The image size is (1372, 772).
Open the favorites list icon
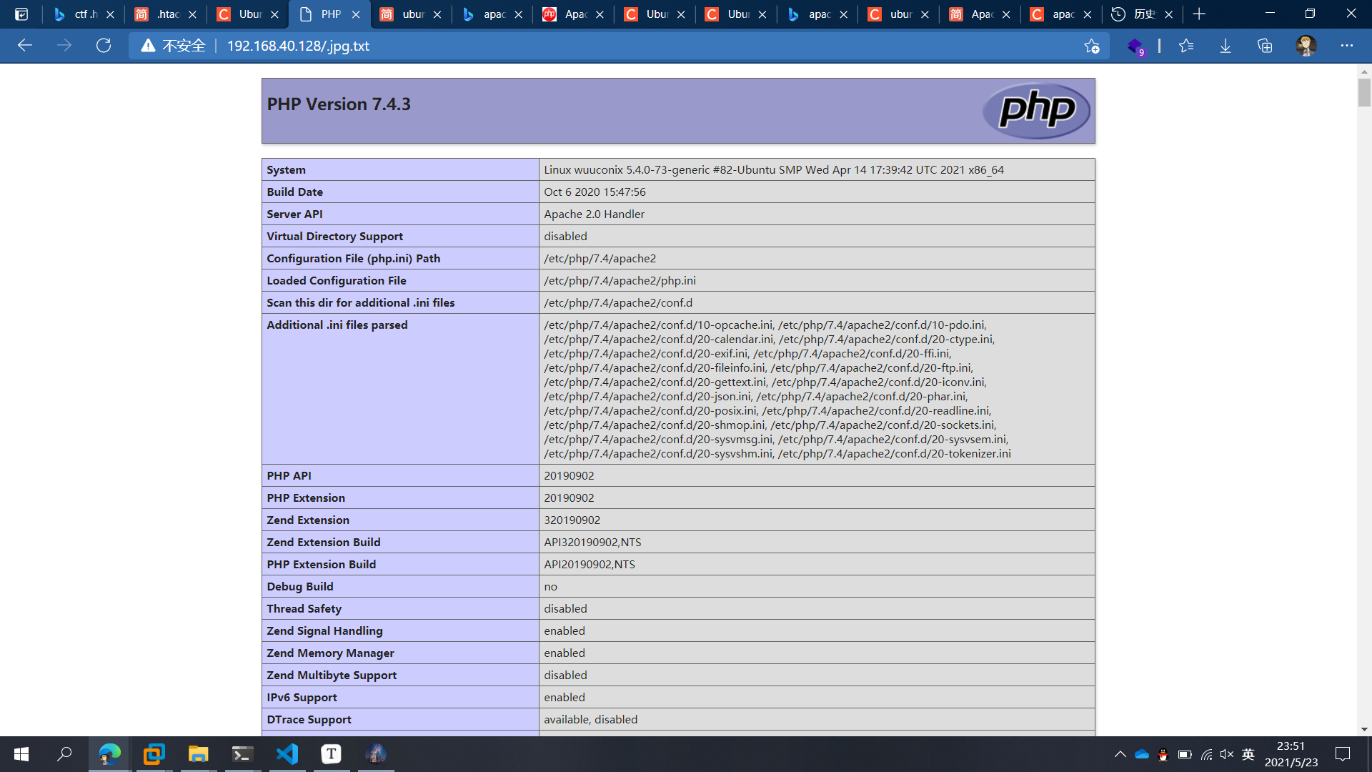point(1186,46)
